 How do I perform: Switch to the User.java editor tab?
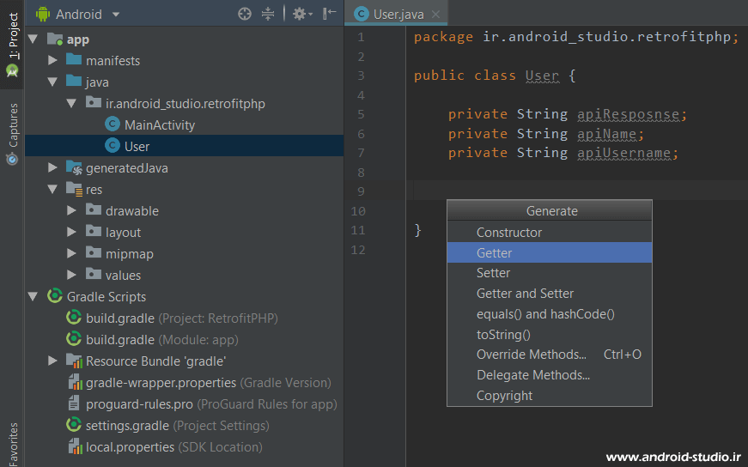click(396, 15)
